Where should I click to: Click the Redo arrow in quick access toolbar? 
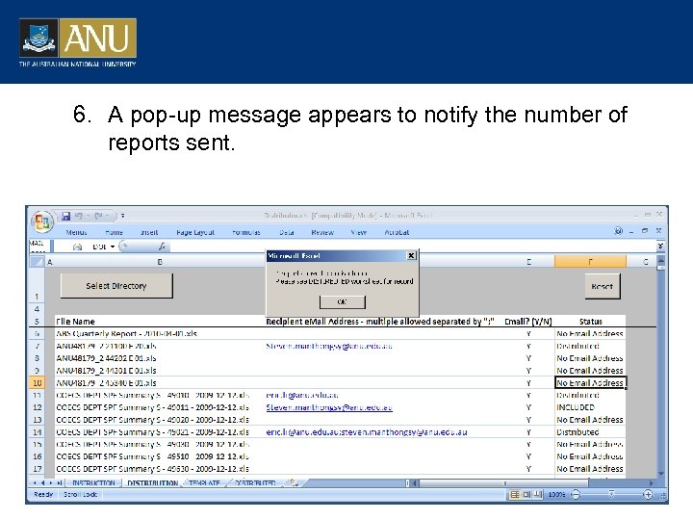point(97,216)
